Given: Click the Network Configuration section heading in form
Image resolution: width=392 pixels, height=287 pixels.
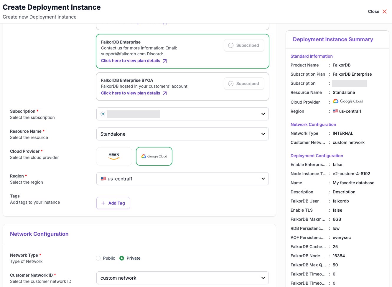Looking at the screenshot, I should pyautogui.click(x=39, y=234).
